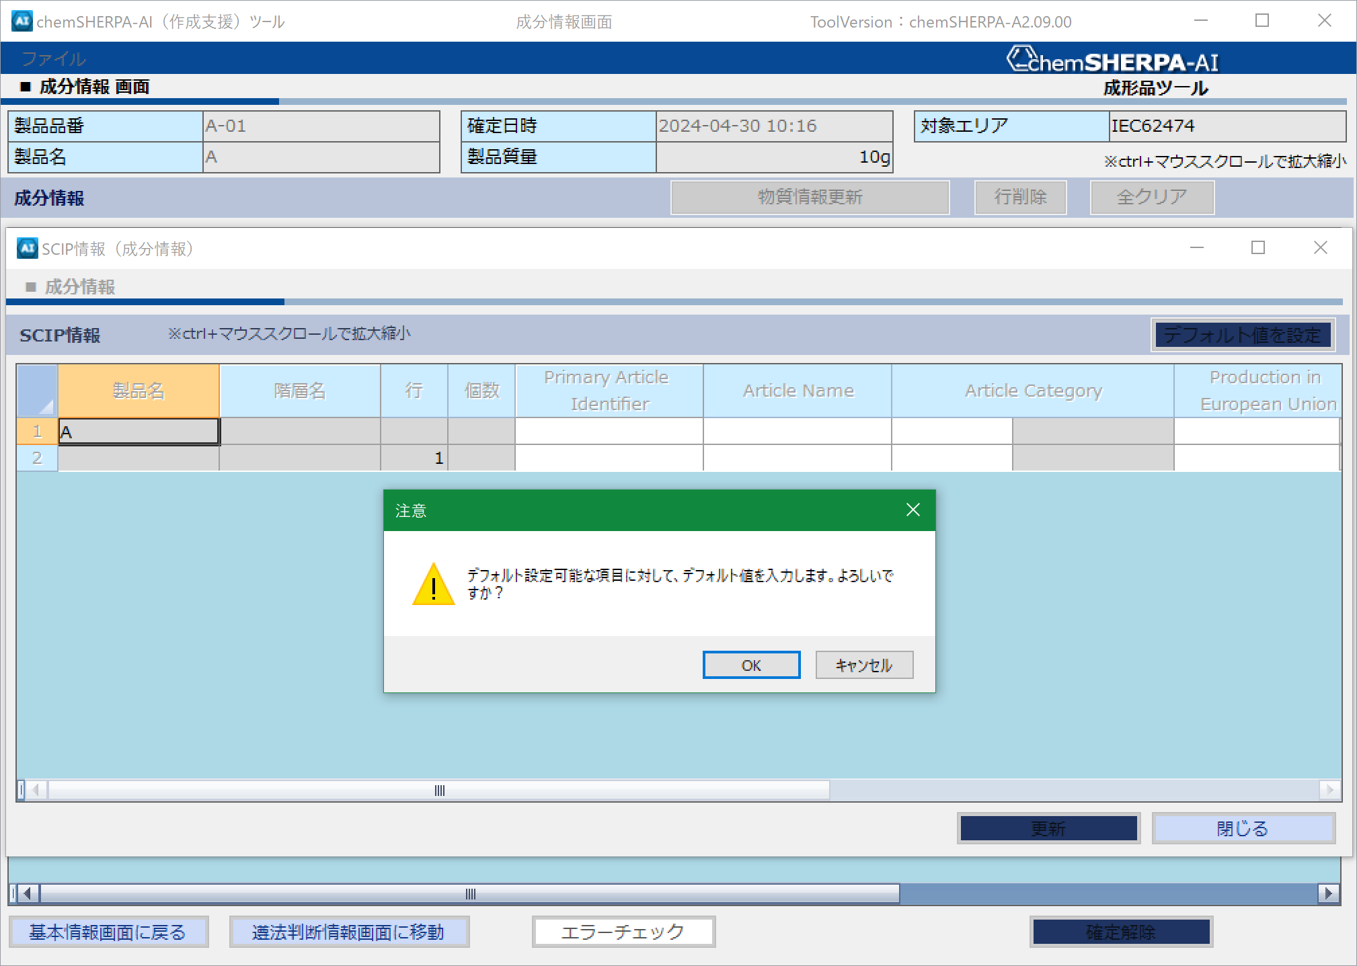Click the エラーチェック button
Image resolution: width=1357 pixels, height=966 pixels.
(623, 932)
